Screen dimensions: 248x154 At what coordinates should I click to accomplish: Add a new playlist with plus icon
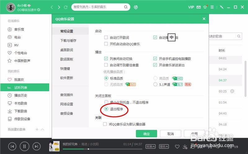[x=37, y=129]
